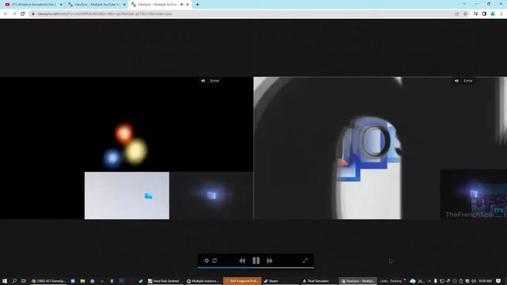This screenshot has width=507, height=285.
Task: Click the Links toolbar on the taskbar
Action: [x=383, y=281]
